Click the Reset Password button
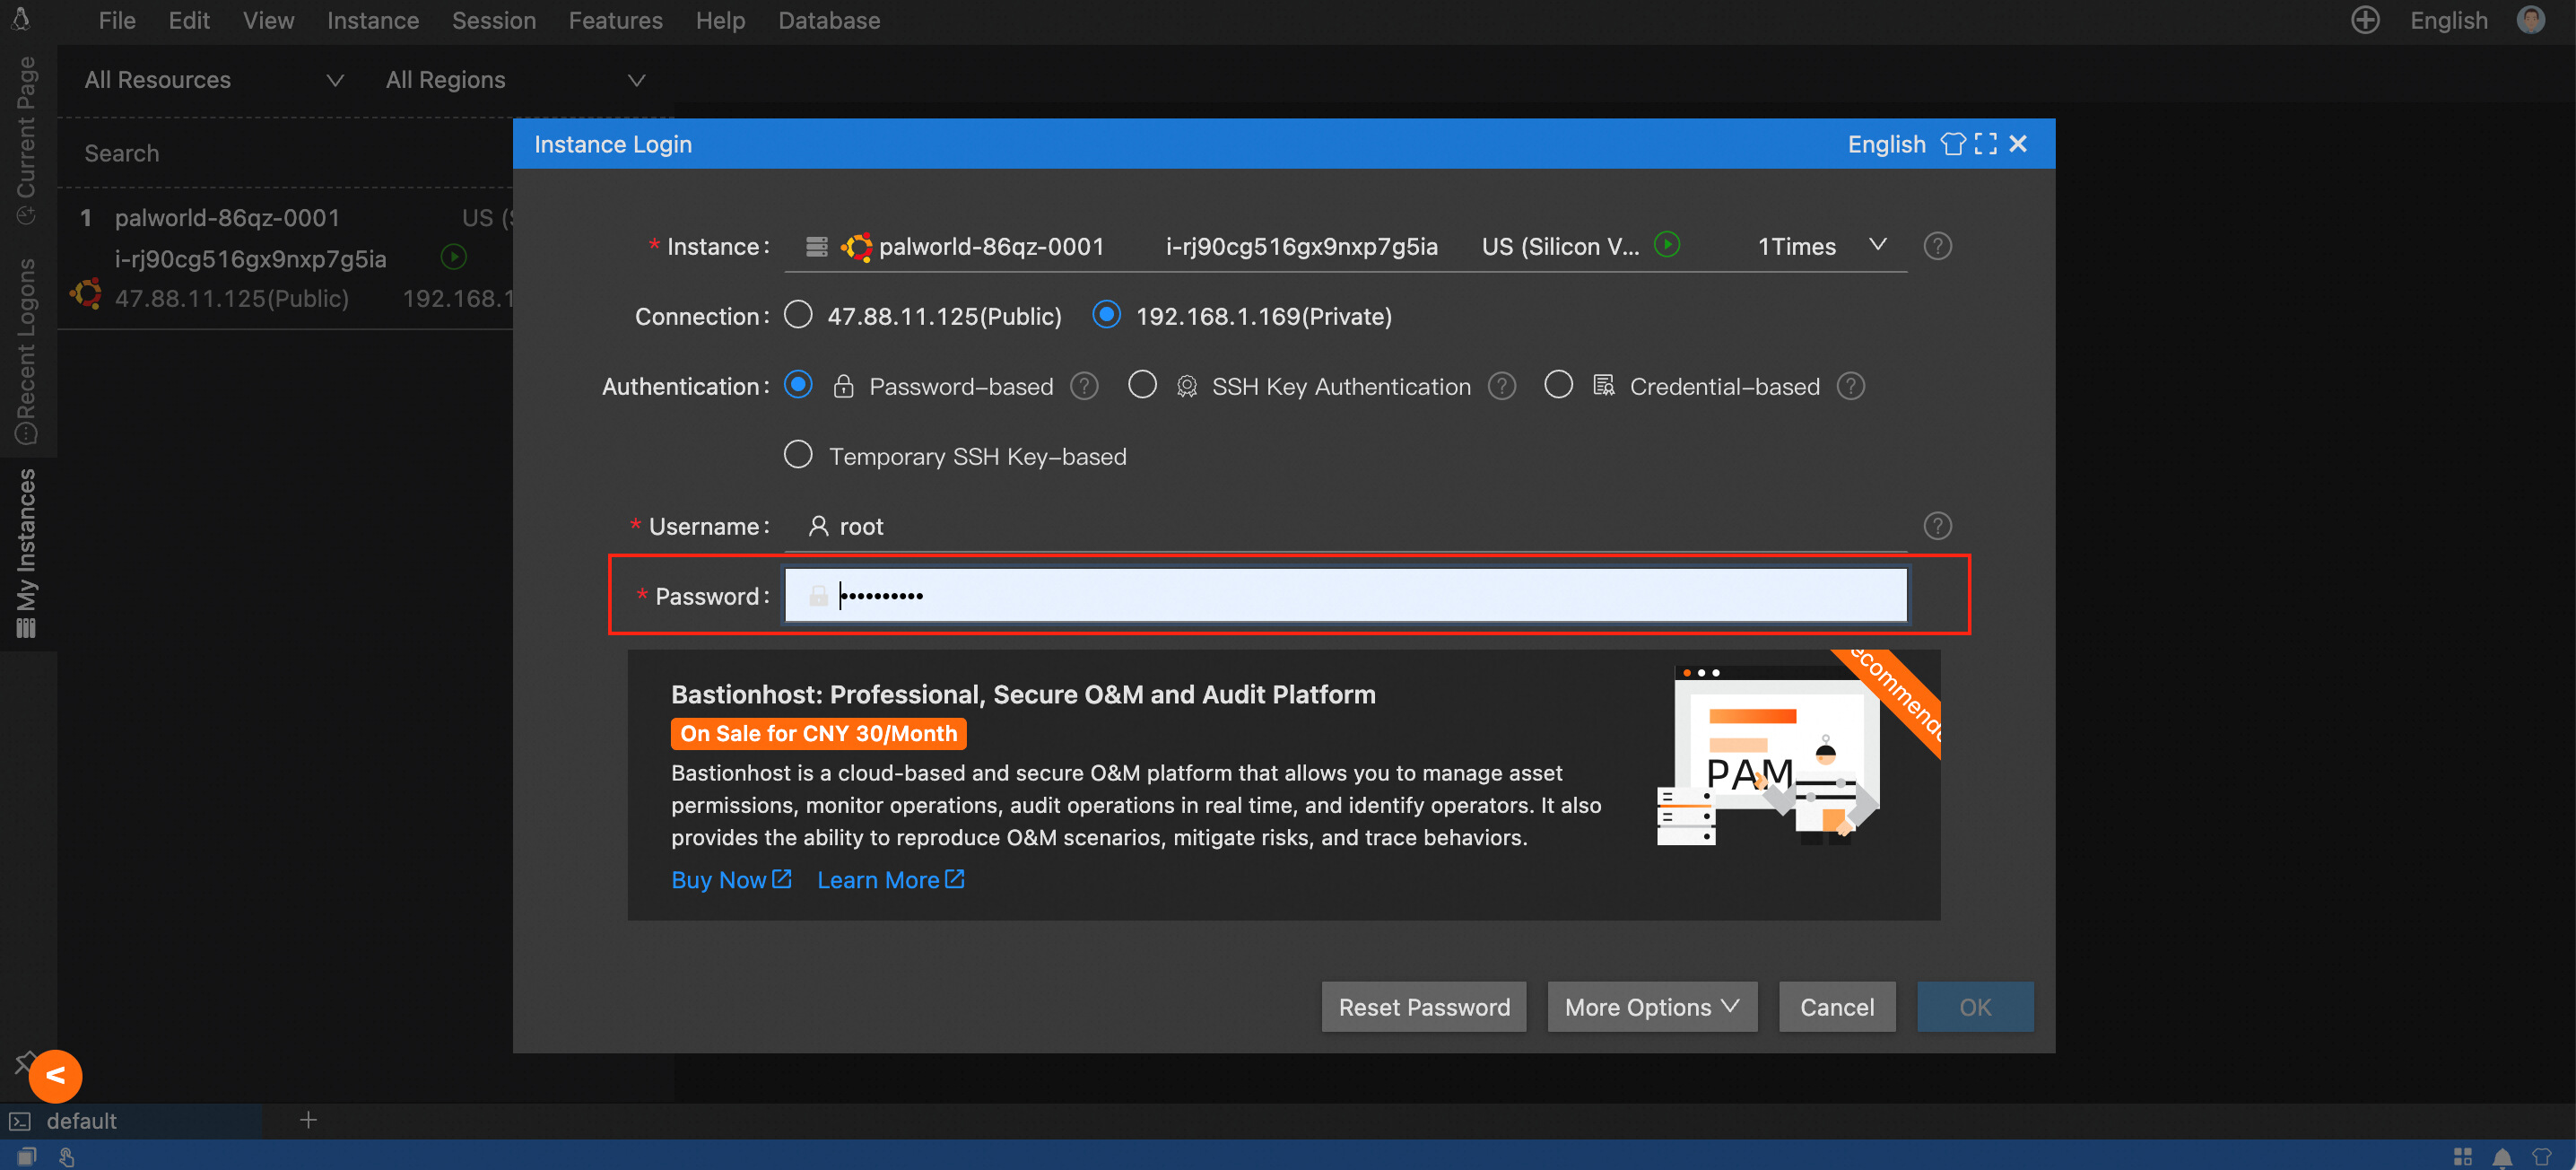Viewport: 2576px width, 1170px height. (1424, 1007)
